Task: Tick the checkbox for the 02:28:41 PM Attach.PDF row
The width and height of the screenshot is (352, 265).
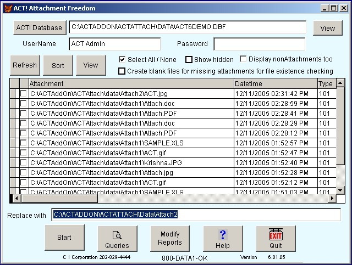Action: (23, 113)
